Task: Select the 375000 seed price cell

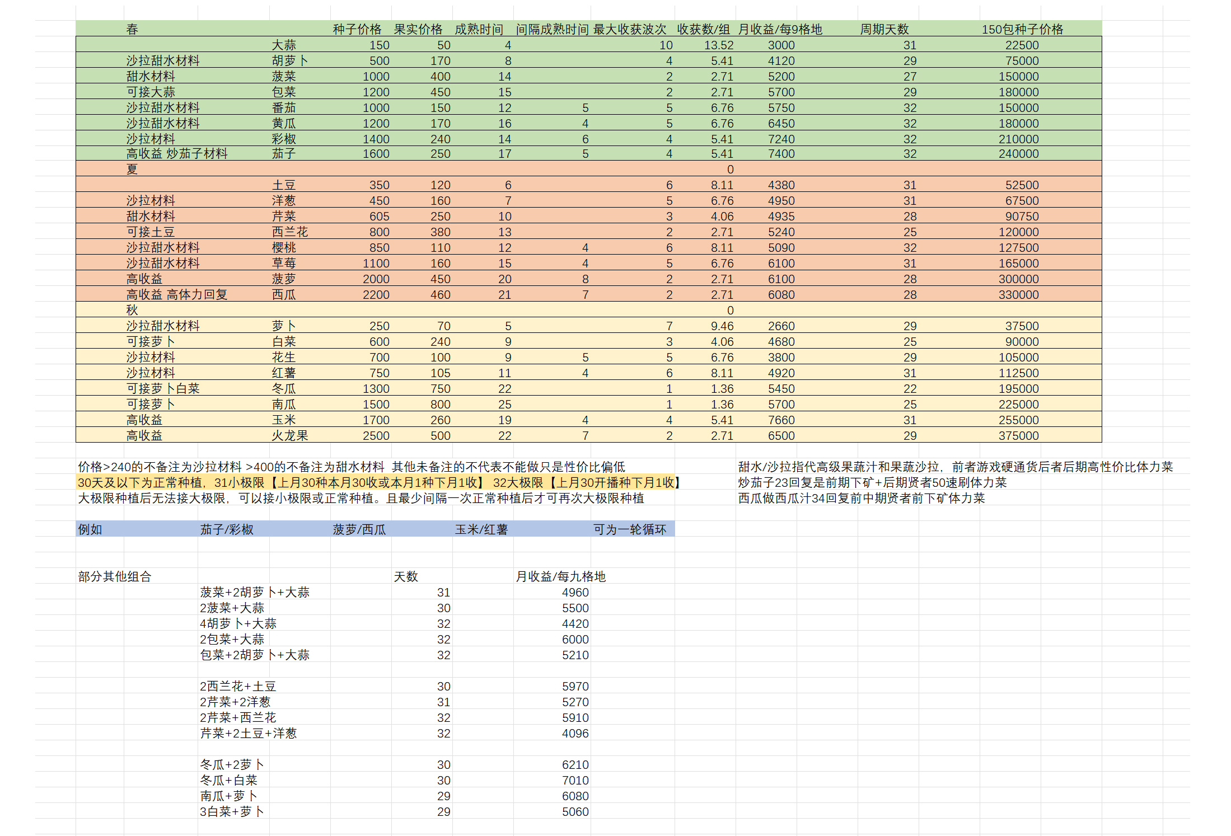Action: (x=1018, y=435)
